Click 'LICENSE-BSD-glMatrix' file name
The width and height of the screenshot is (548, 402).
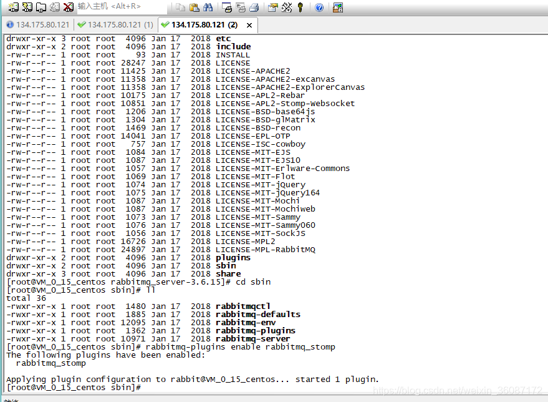[265, 120]
